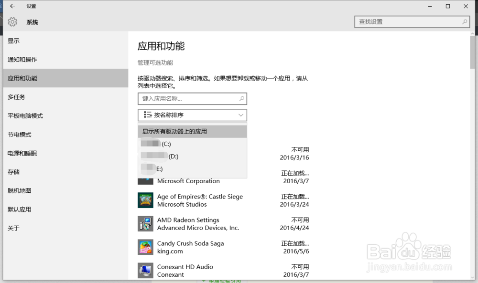Click the 查找设置 search field
Screen dimensions: 478x283
(412, 22)
